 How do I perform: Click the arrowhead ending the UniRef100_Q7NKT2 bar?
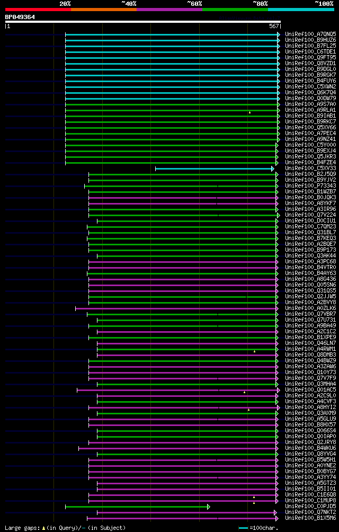(275, 513)
